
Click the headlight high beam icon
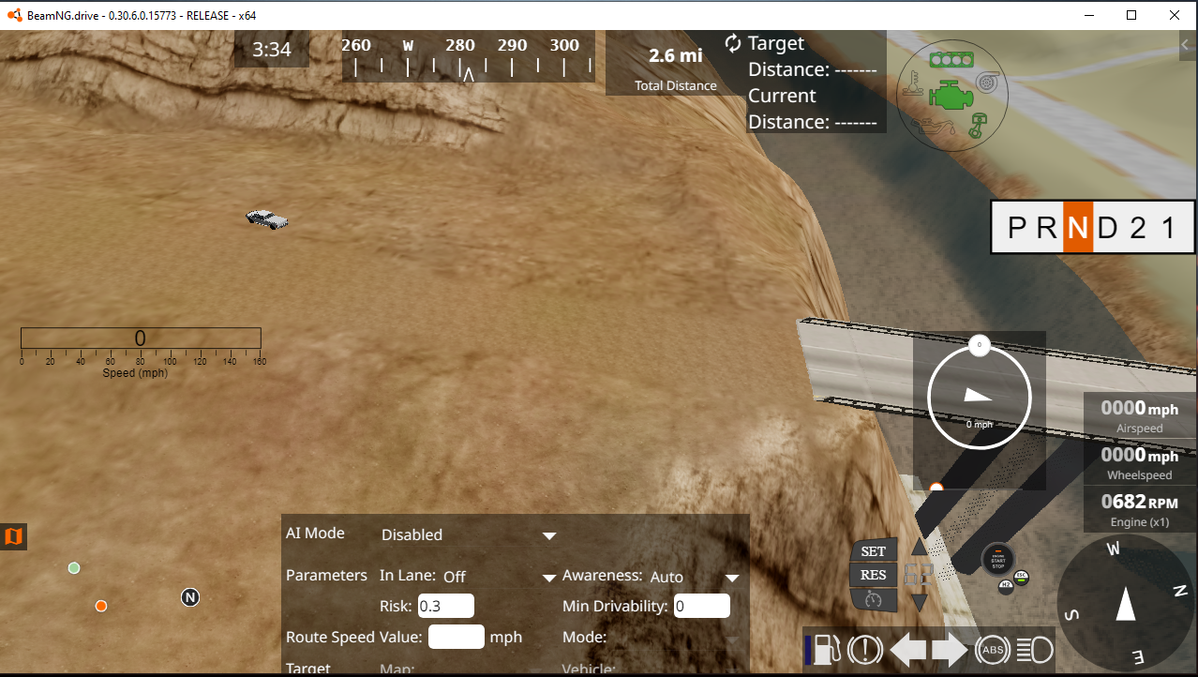pyautogui.click(x=1034, y=650)
